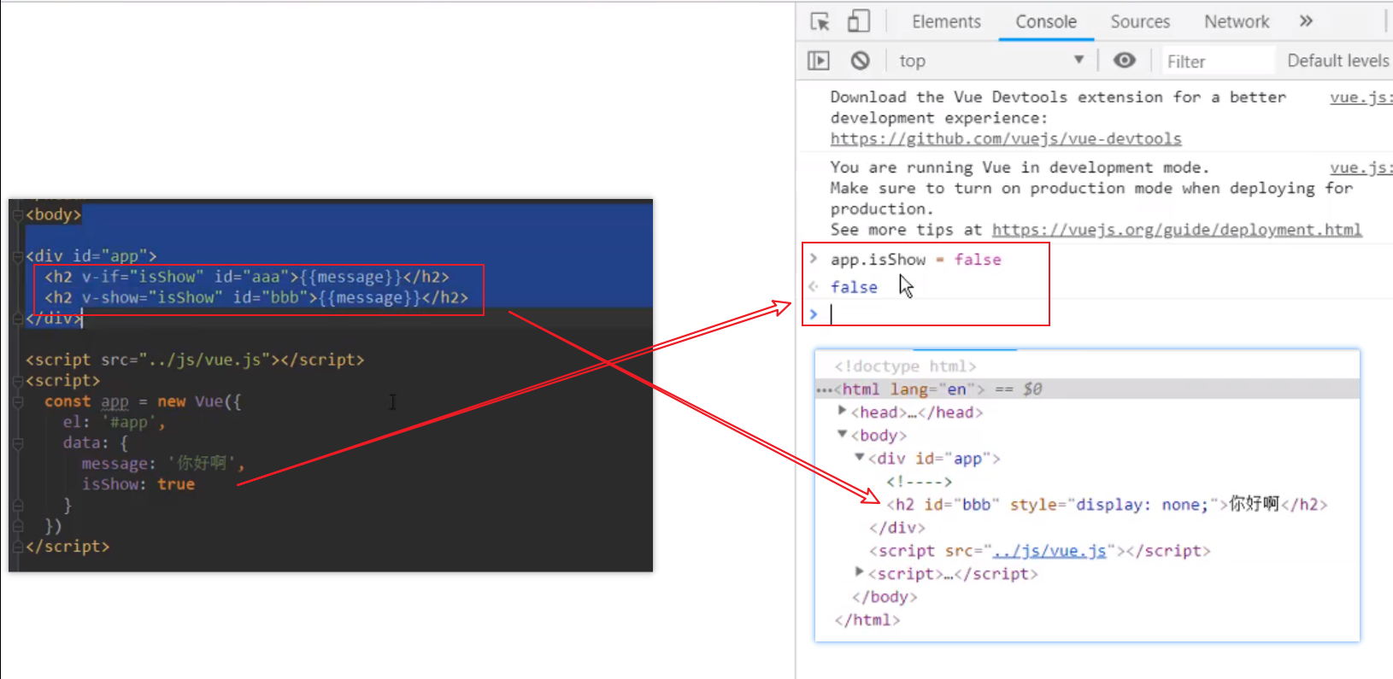Toggle fold marker beside const app line

click(17, 401)
